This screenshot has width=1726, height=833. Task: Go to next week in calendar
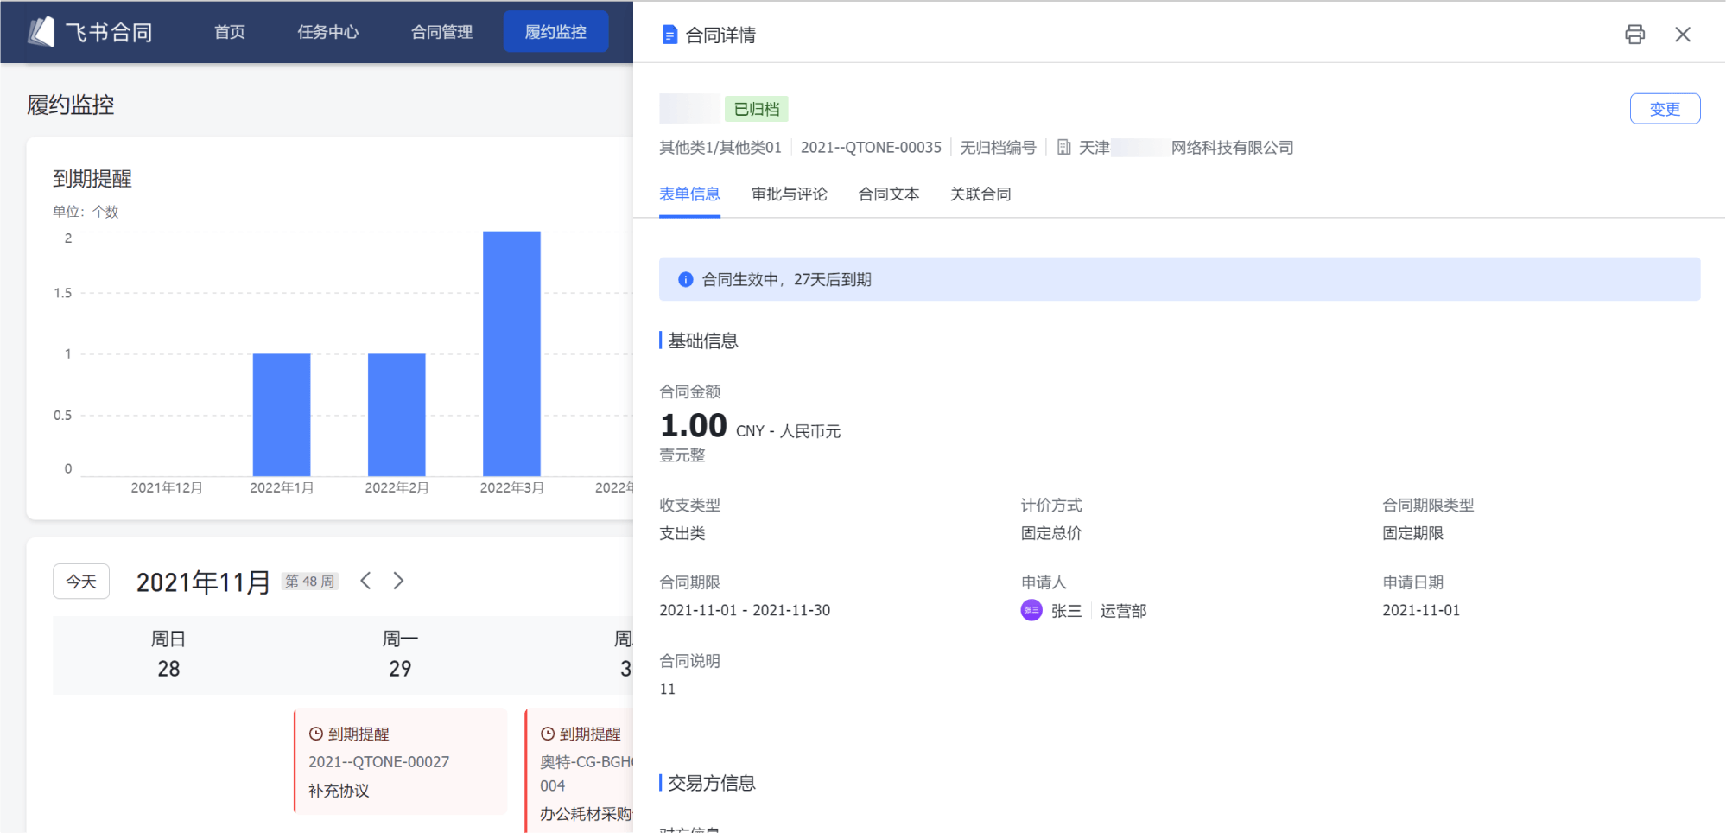(398, 581)
